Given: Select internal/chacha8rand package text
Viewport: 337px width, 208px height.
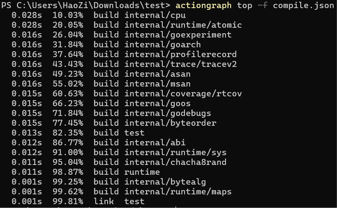Looking at the screenshot, I should [176, 162].
